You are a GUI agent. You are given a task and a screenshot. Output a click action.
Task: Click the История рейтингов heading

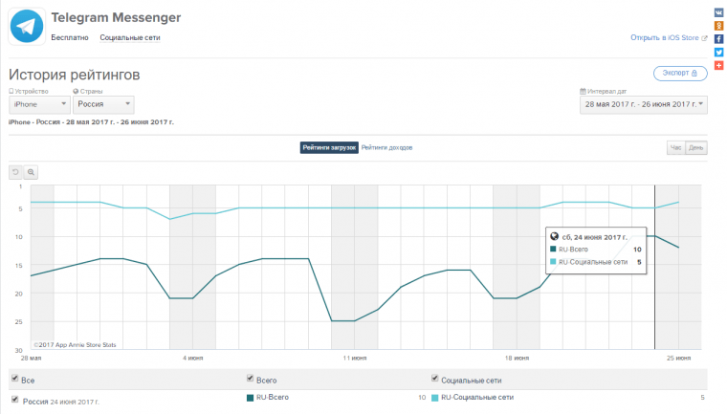pos(75,75)
